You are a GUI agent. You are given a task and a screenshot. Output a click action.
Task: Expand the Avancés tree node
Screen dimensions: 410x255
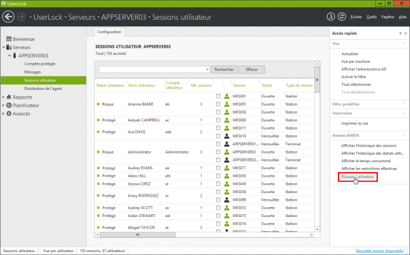[x=3, y=114]
